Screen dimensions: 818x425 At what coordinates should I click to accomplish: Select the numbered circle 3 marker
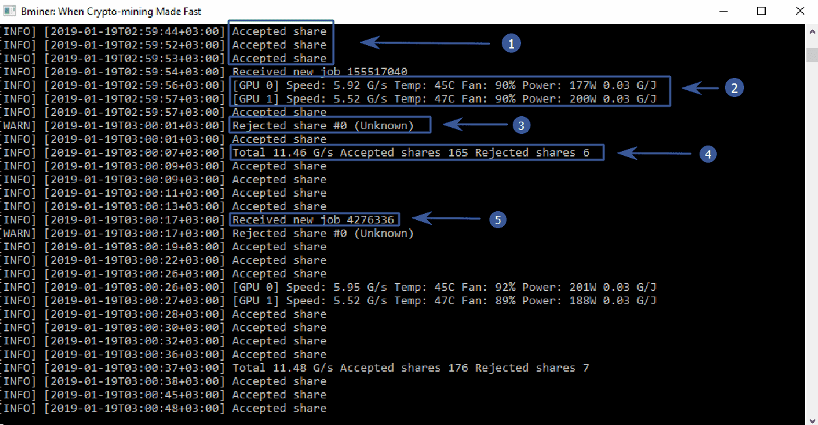click(523, 124)
